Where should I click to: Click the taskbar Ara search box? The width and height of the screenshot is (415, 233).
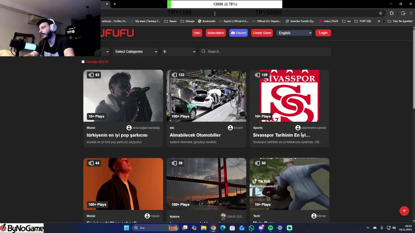[156, 228]
